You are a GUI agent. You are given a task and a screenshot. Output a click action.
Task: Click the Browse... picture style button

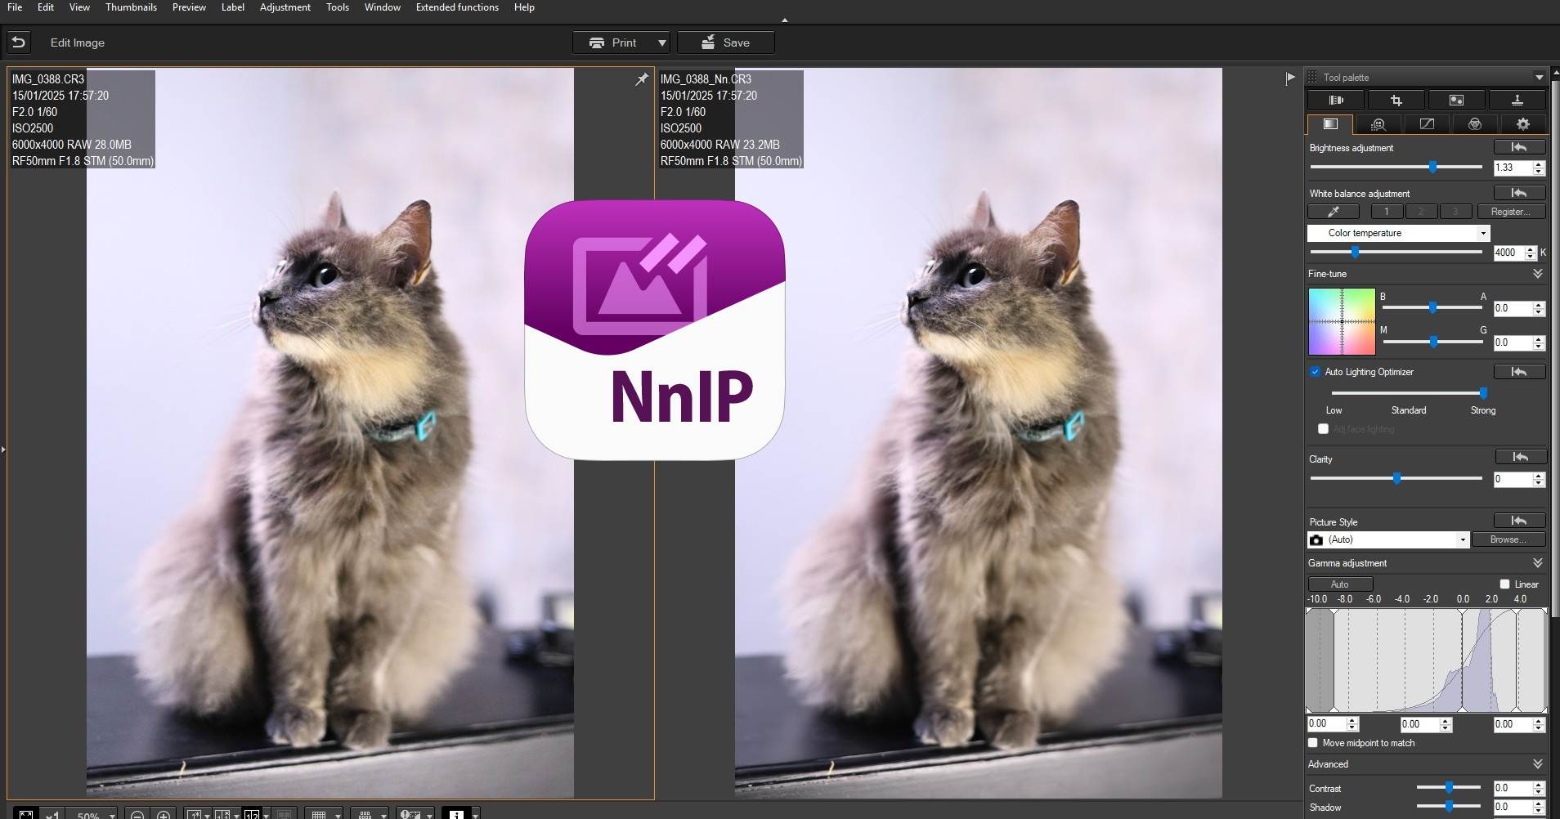1508,539
